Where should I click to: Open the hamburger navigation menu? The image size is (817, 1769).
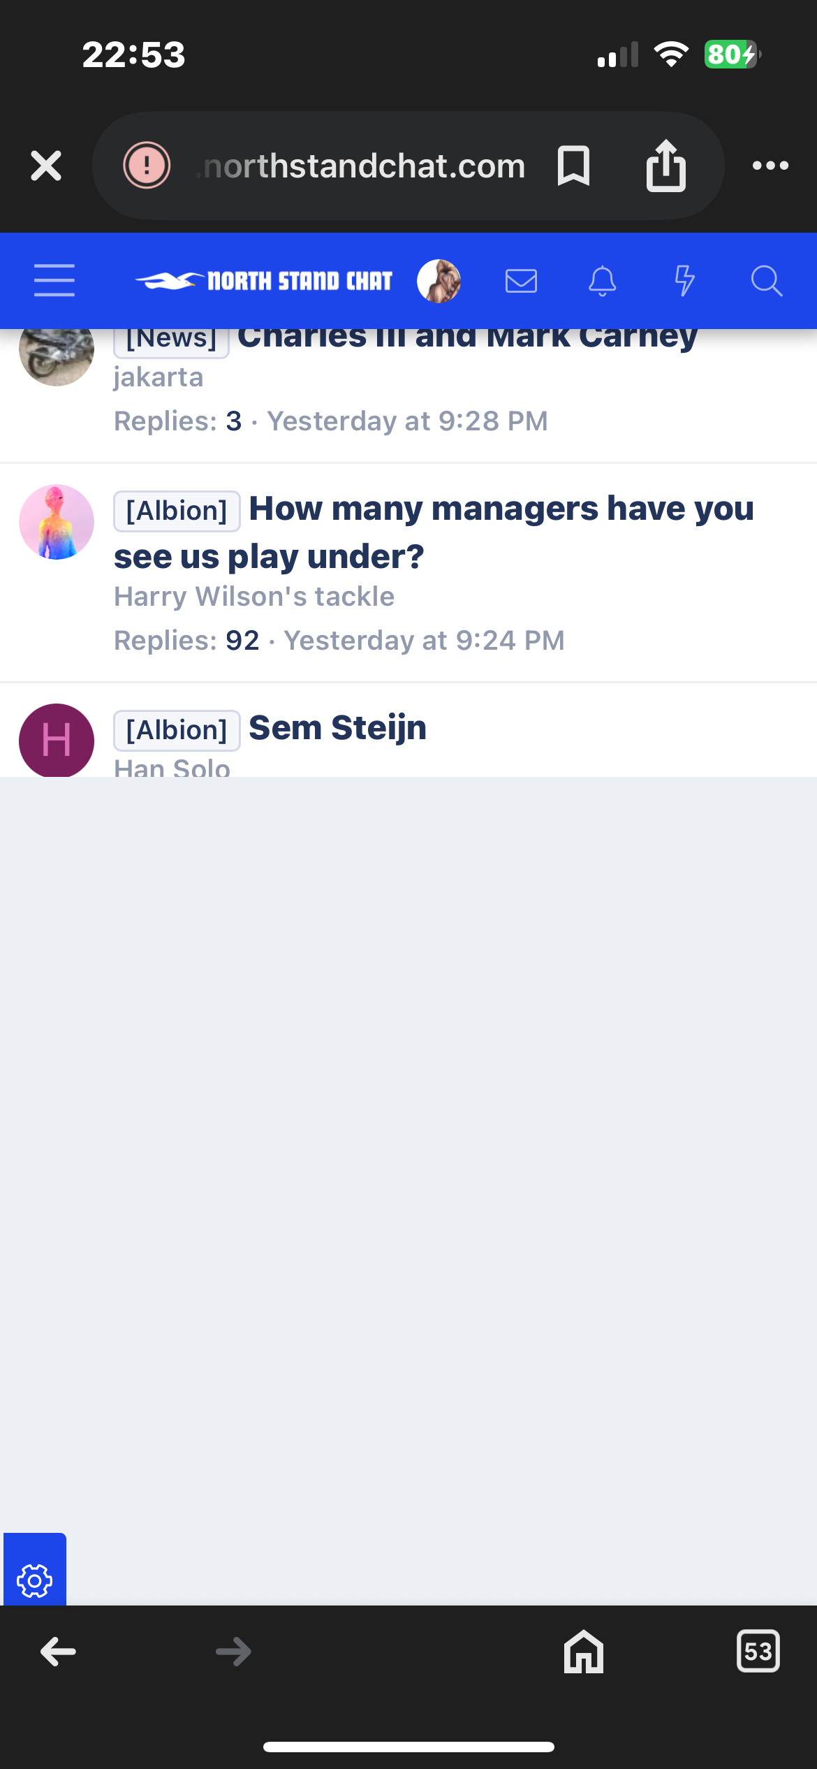coord(54,281)
